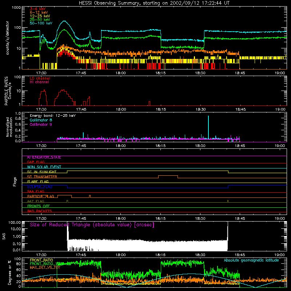Viewport: 291px width, 291px height.
Task: Click the 'Absolute geomagnetic latitude' label
Action: (251, 260)
